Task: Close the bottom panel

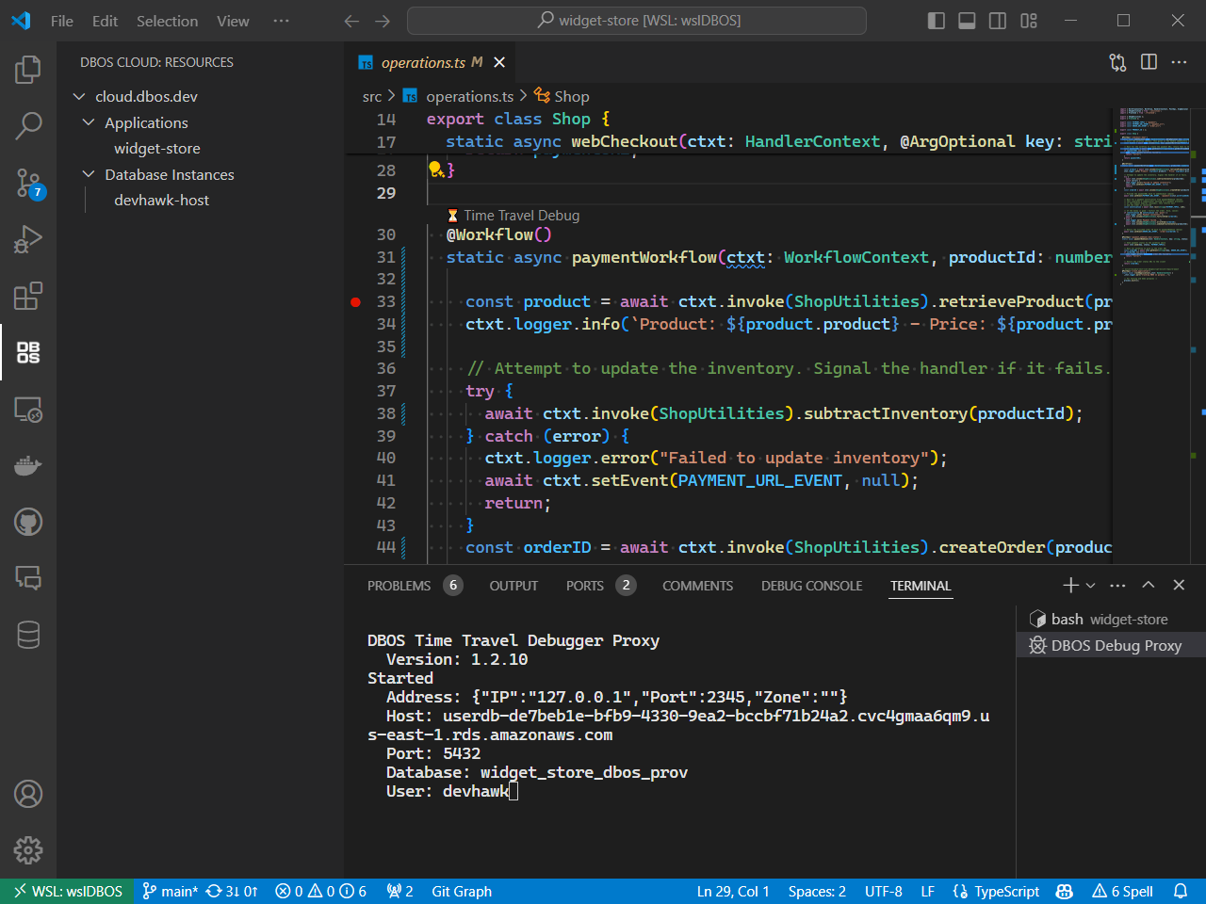Action: tap(1179, 585)
